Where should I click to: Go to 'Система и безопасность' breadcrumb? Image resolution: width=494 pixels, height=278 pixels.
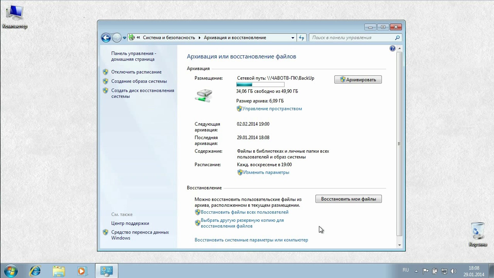169,38
